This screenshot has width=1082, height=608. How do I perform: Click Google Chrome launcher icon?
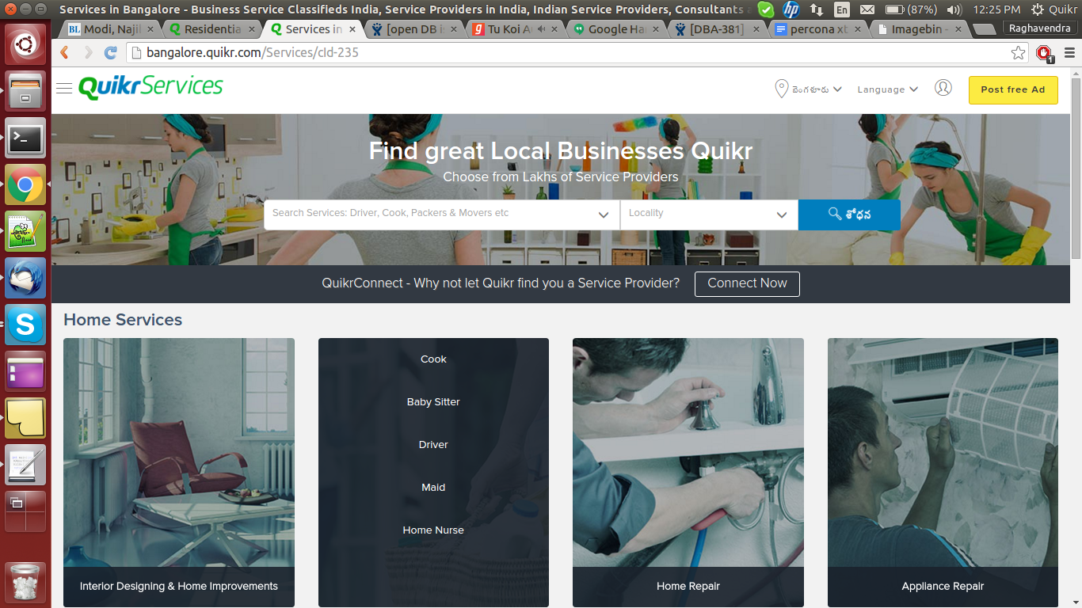point(25,185)
